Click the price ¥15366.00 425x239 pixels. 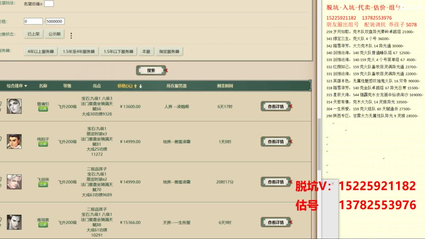point(130,222)
